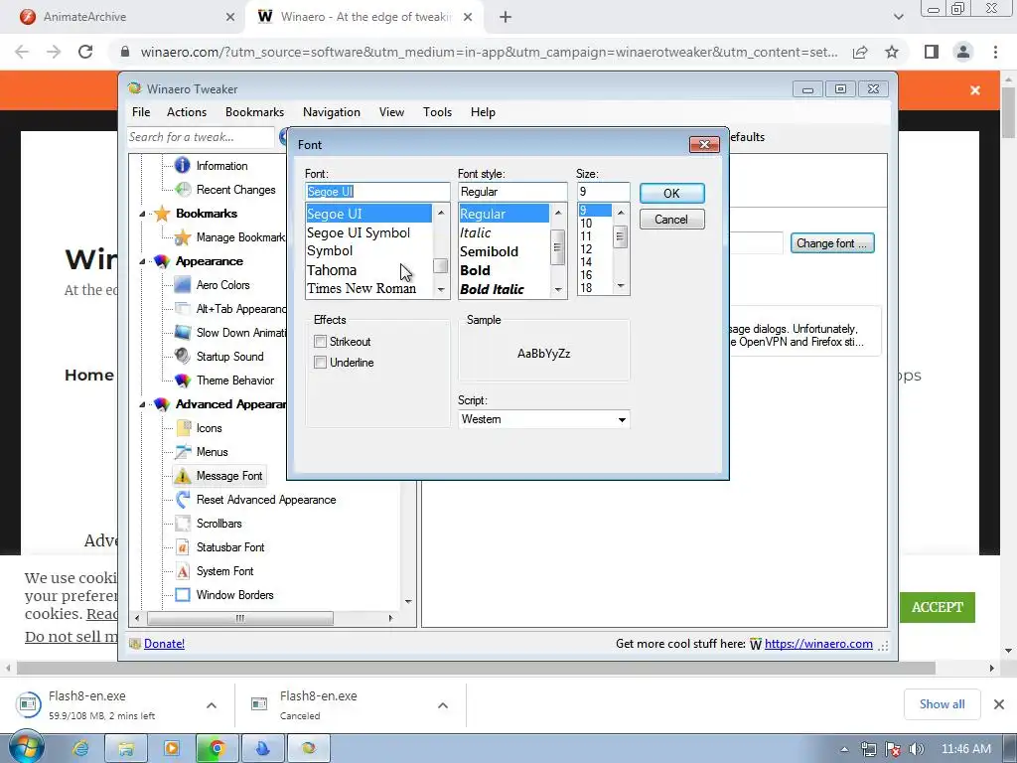
Task: Accept cookies with the ACCEPT button
Action: click(938, 607)
